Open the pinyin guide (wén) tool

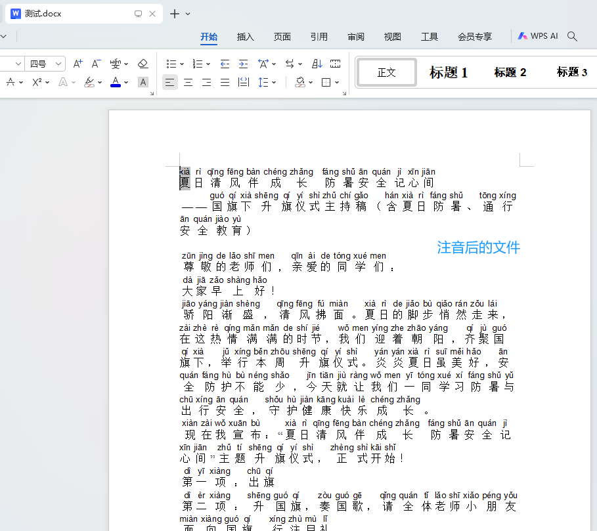(x=115, y=64)
